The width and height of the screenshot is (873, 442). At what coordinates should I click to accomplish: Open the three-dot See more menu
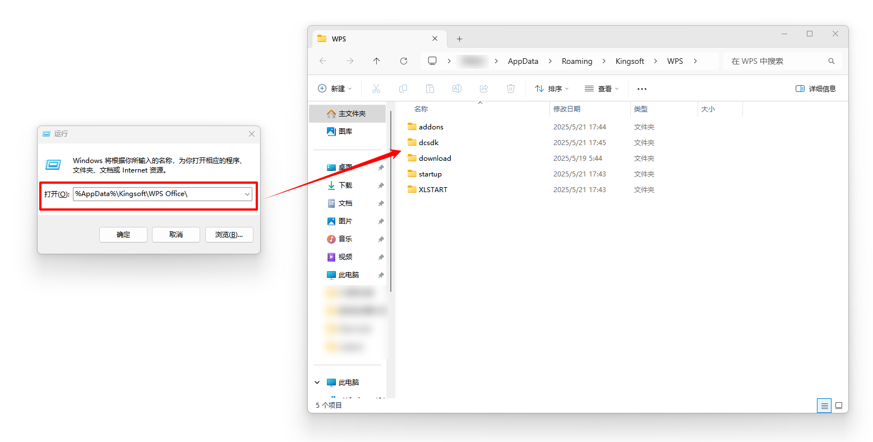tap(642, 89)
